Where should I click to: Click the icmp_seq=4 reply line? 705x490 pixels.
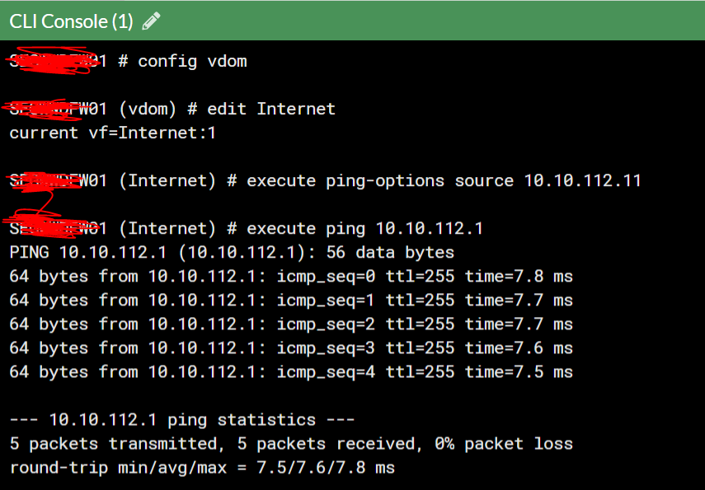click(x=291, y=371)
